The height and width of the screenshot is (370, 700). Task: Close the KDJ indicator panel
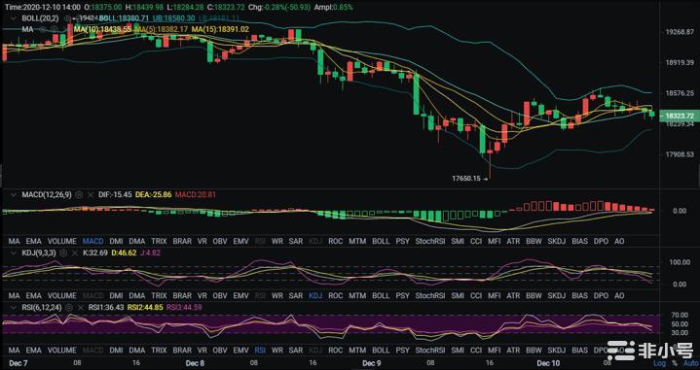pos(74,252)
